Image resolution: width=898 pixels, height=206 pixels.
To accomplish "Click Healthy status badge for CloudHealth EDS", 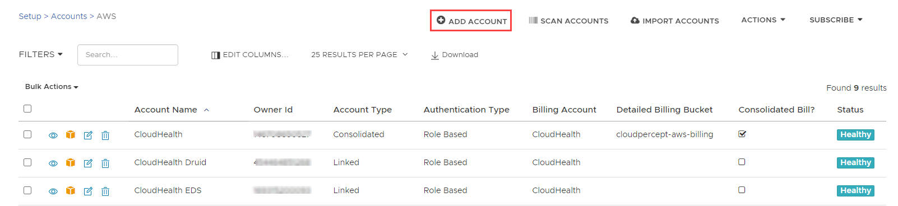I will point(855,190).
